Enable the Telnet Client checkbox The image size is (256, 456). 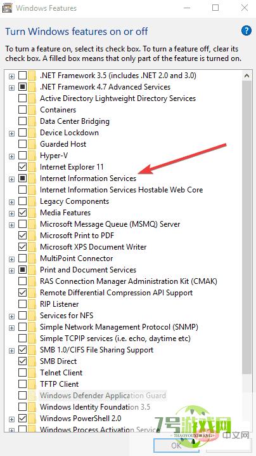pos(22,373)
